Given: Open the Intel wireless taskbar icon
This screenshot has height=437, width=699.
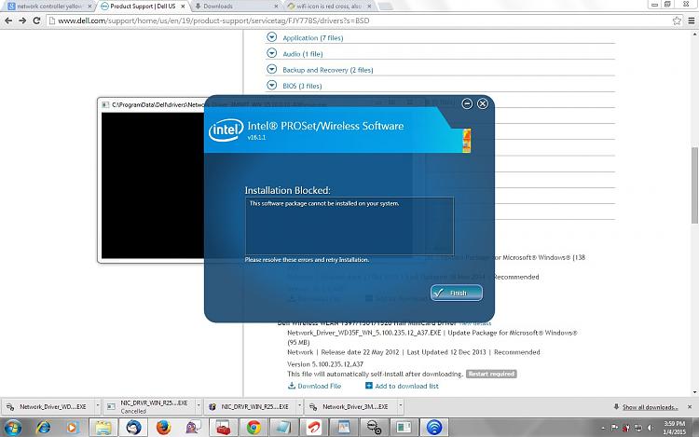Looking at the screenshot, I should point(433,428).
